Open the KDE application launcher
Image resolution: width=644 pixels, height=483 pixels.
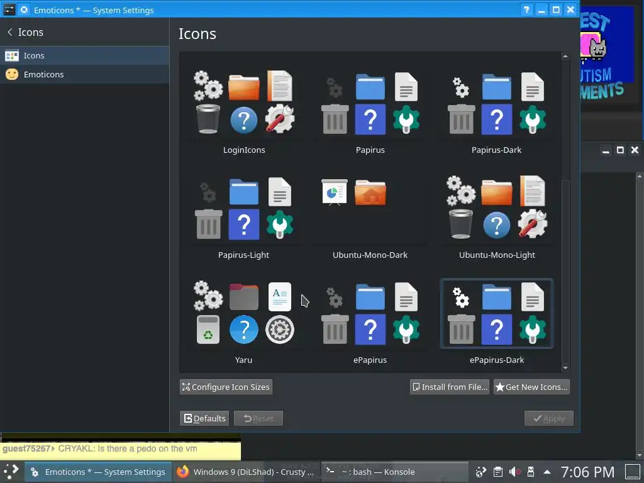pos(11,472)
